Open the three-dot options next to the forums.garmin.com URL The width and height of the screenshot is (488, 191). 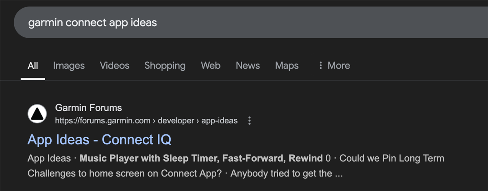coord(250,121)
